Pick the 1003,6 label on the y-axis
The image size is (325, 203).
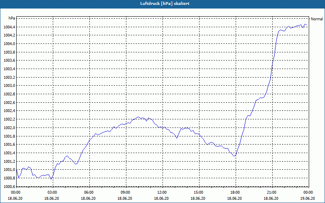pos(9,60)
